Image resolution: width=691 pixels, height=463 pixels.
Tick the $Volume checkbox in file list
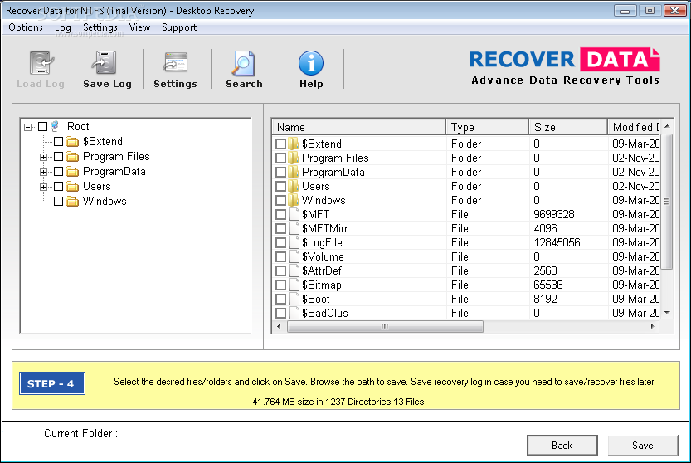pos(280,257)
